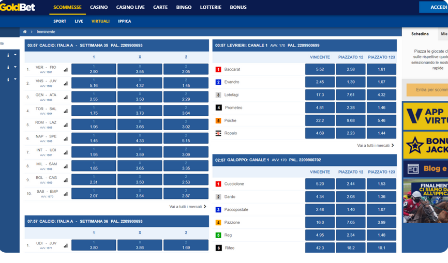Go to the LOTTERIE section

(211, 7)
